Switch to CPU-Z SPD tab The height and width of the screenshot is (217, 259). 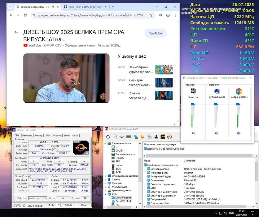pyautogui.click(x=48, y=135)
